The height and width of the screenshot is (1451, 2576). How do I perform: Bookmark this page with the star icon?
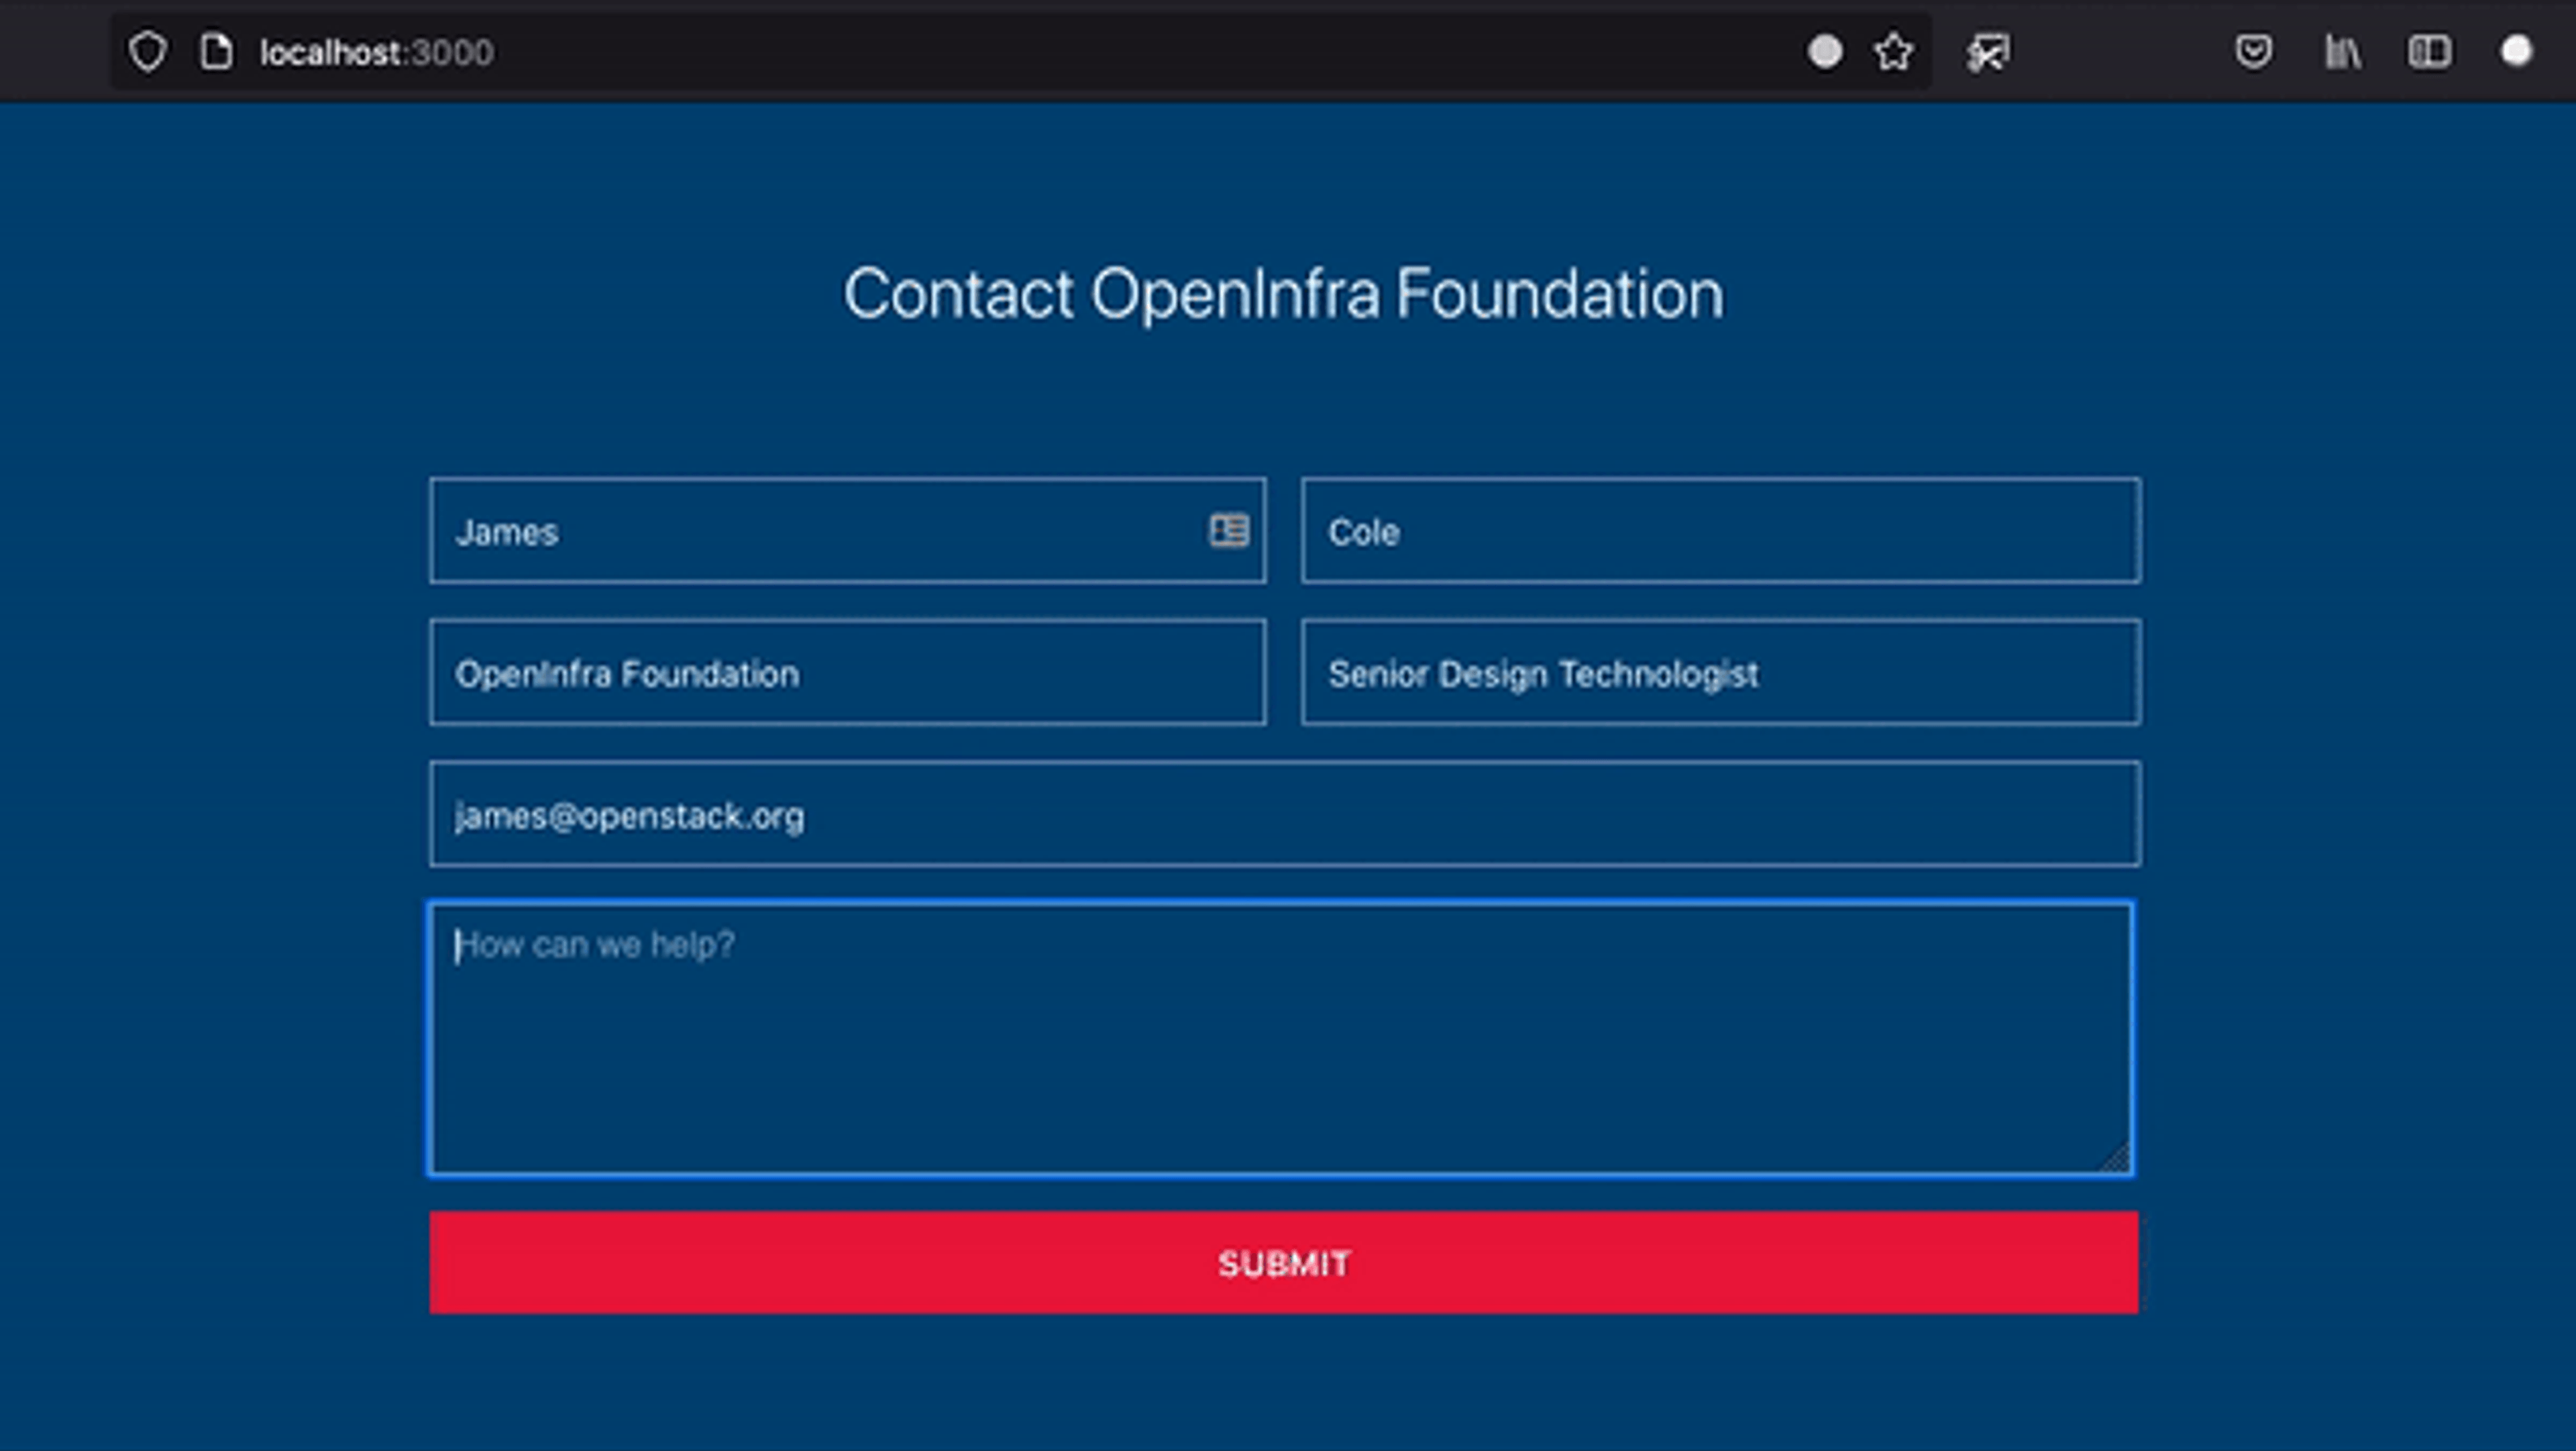point(1893,52)
